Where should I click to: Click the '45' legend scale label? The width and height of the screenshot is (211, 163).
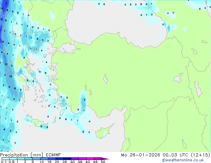click(95, 162)
